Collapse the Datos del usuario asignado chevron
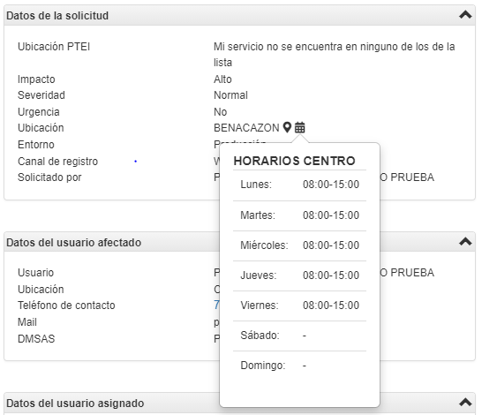The image size is (482, 415). point(465,403)
